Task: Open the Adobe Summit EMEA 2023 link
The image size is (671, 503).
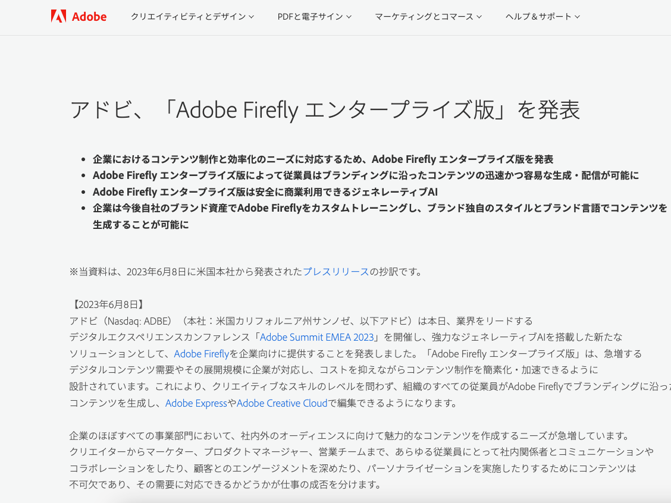Action: [316, 337]
